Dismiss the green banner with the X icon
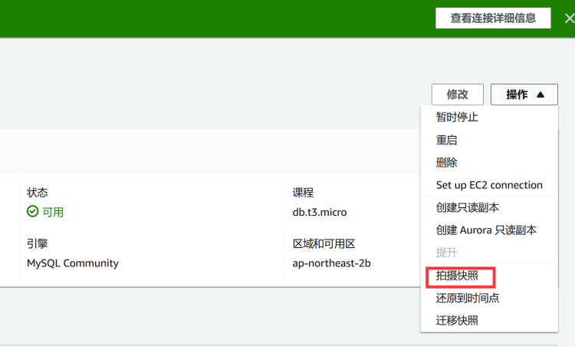Viewport: 575px width, 347px height. 568,18
